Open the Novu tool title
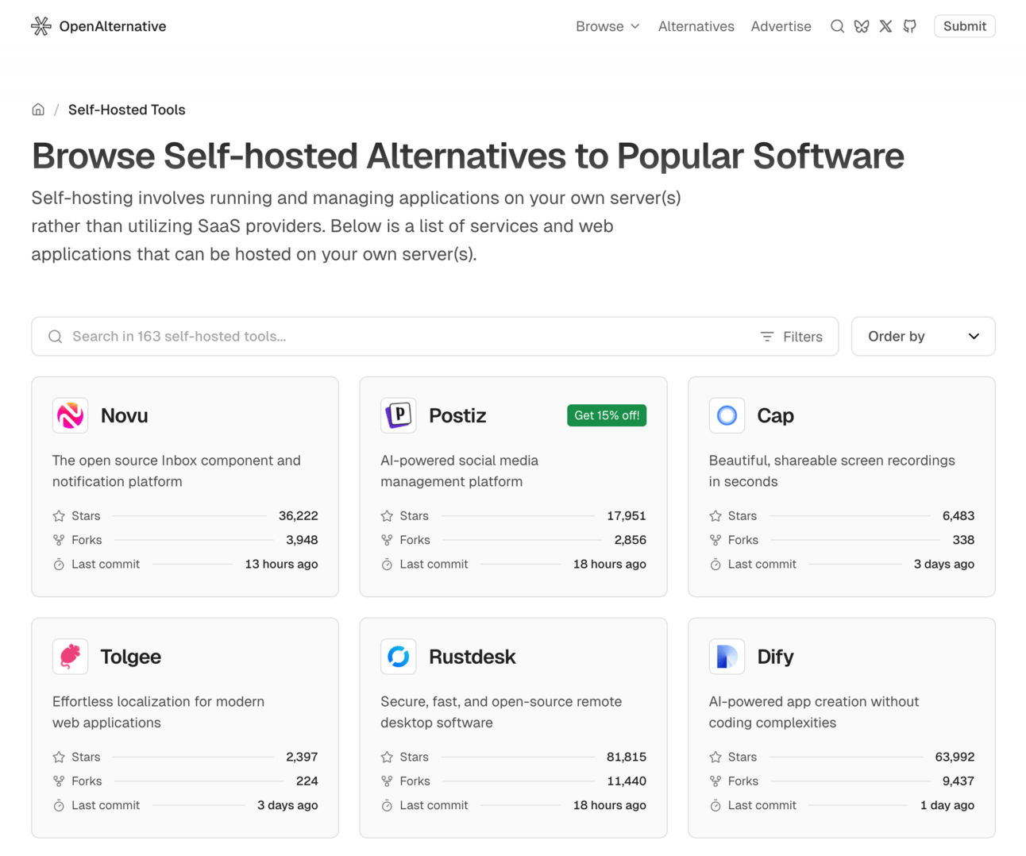1026x856 pixels. [x=125, y=415]
